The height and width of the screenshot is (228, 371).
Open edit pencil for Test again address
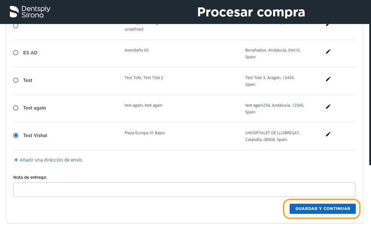pyautogui.click(x=328, y=107)
